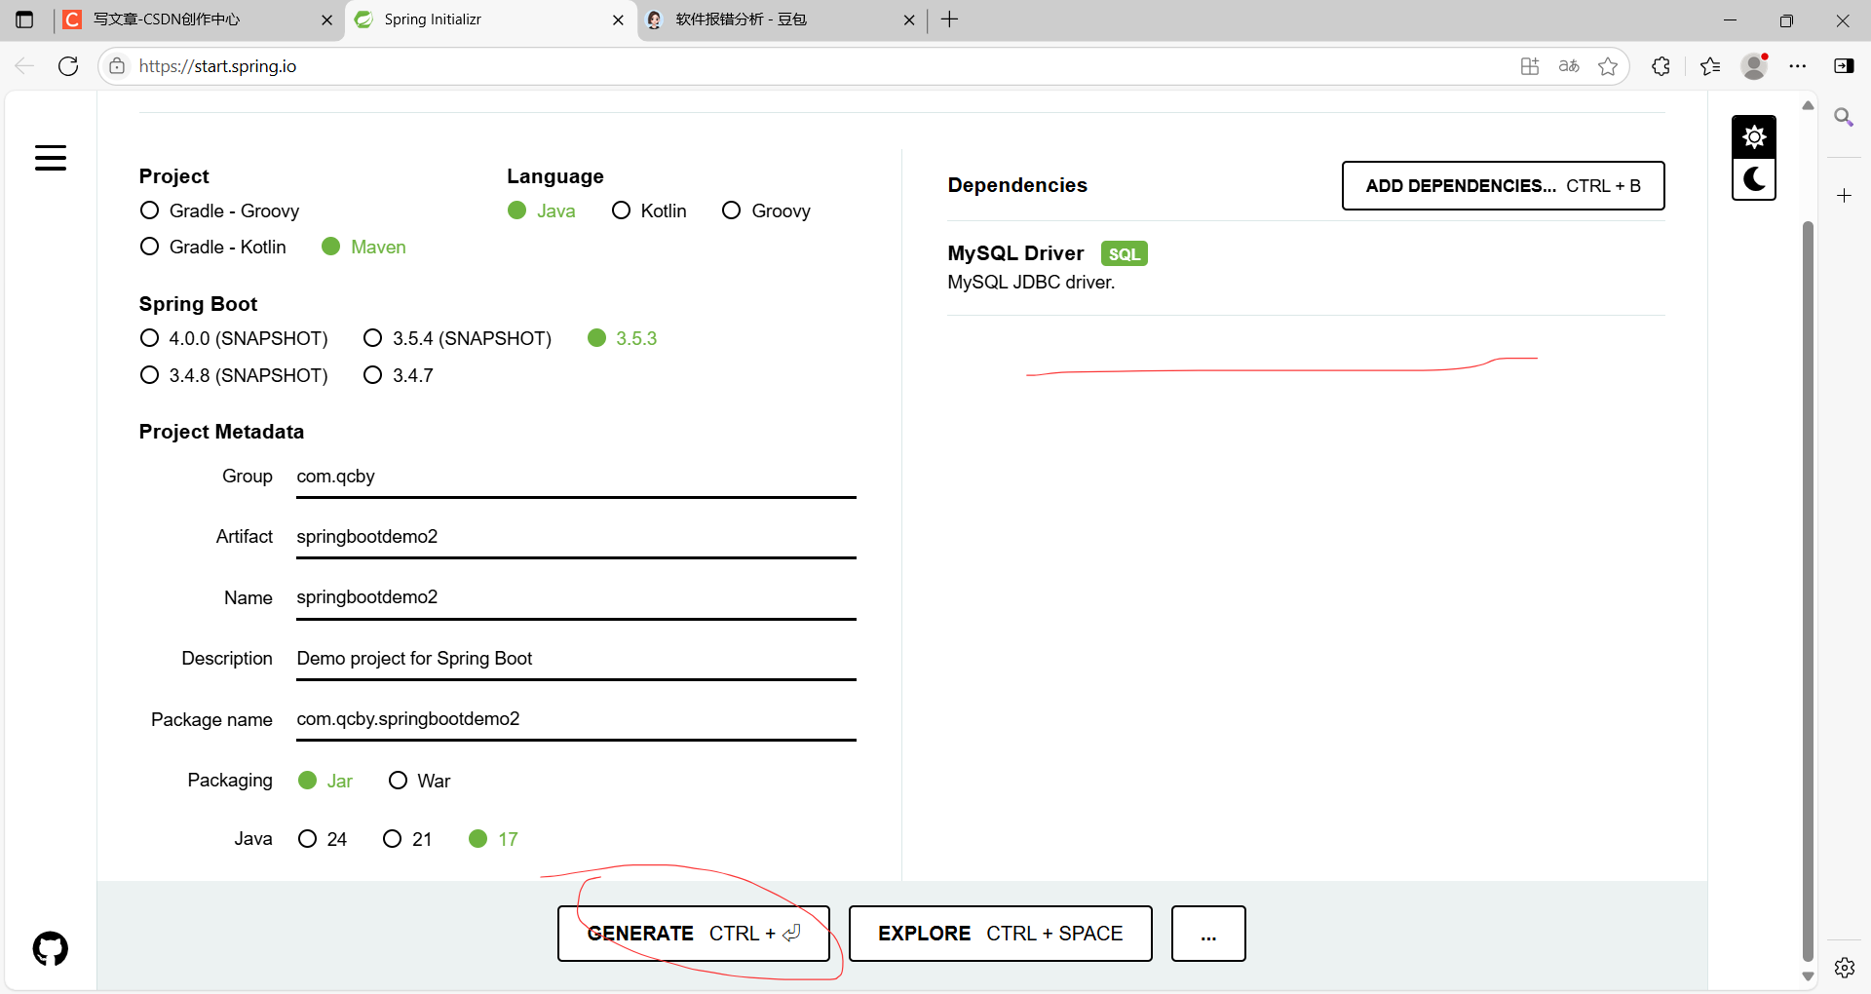
Task: Click the browser back arrow
Action: [24, 66]
